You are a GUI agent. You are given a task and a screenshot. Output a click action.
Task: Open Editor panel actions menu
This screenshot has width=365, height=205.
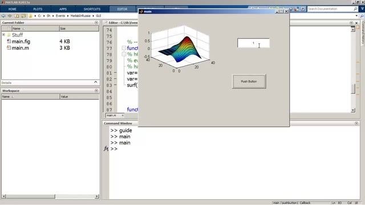[x=351, y=23]
